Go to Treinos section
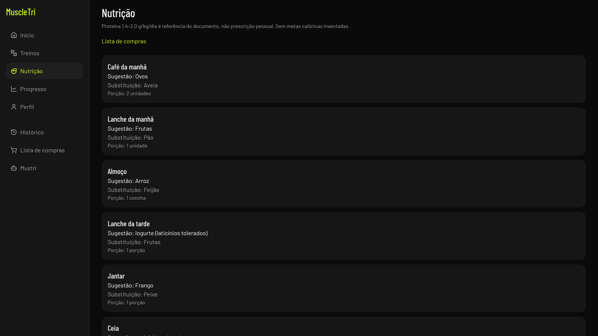The height and width of the screenshot is (336, 598). coord(44,53)
